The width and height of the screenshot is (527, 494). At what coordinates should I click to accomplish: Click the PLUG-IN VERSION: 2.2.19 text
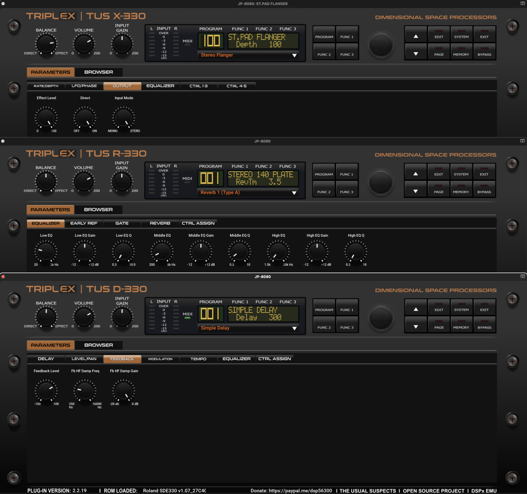click(57, 490)
